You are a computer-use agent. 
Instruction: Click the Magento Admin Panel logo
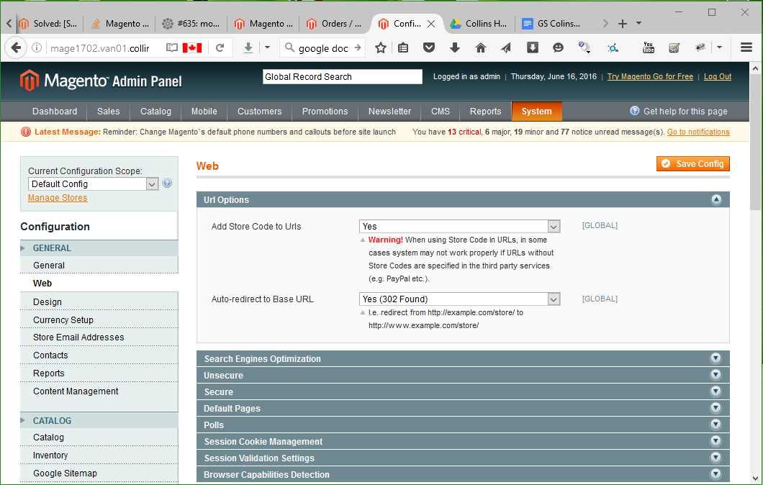point(101,81)
